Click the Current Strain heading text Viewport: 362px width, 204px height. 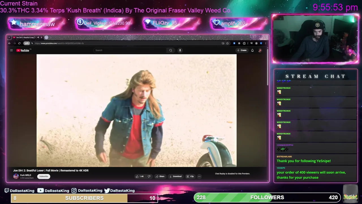[19, 4]
